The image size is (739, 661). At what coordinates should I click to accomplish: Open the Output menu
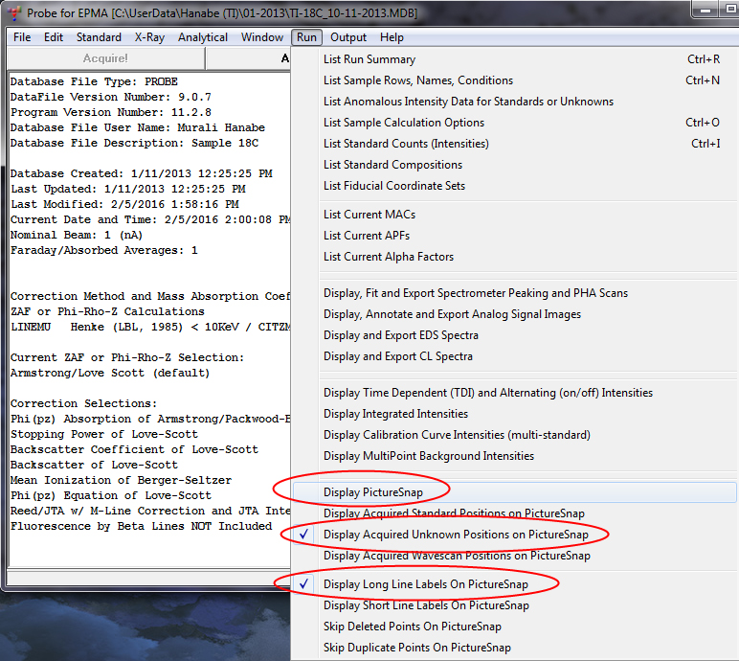click(348, 37)
